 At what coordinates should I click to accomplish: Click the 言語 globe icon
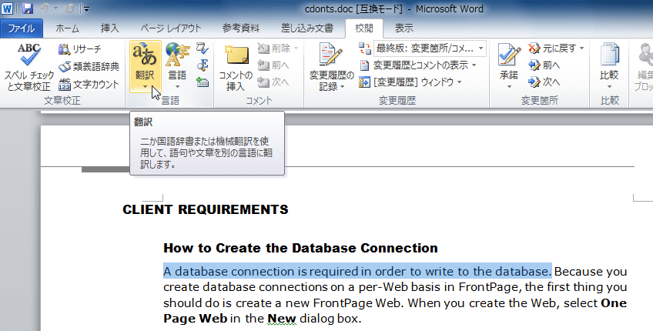point(177,55)
